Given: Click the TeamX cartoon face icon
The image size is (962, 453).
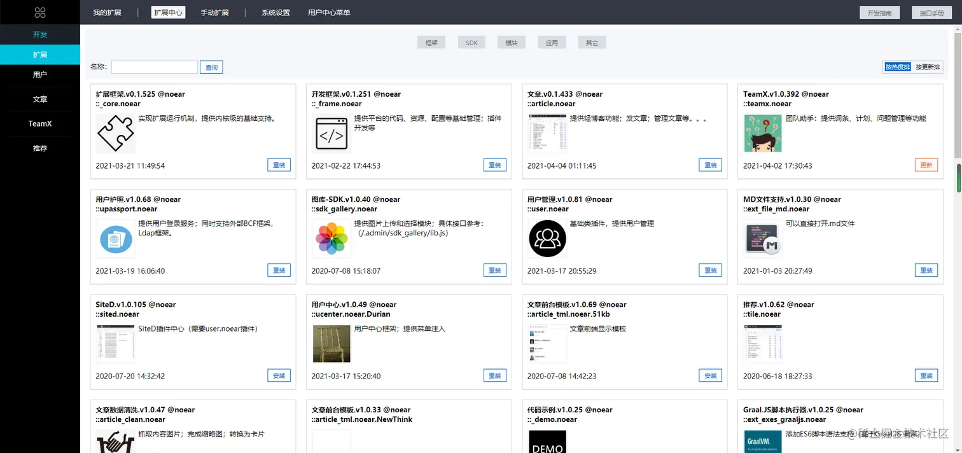Looking at the screenshot, I should point(763,133).
